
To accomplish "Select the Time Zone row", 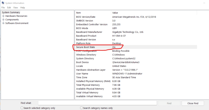I will tap(136, 78).
